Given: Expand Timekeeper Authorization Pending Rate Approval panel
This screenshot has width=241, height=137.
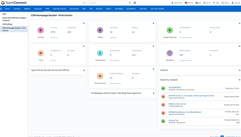Looking at the screenshot, I should pyautogui.click(x=154, y=93).
